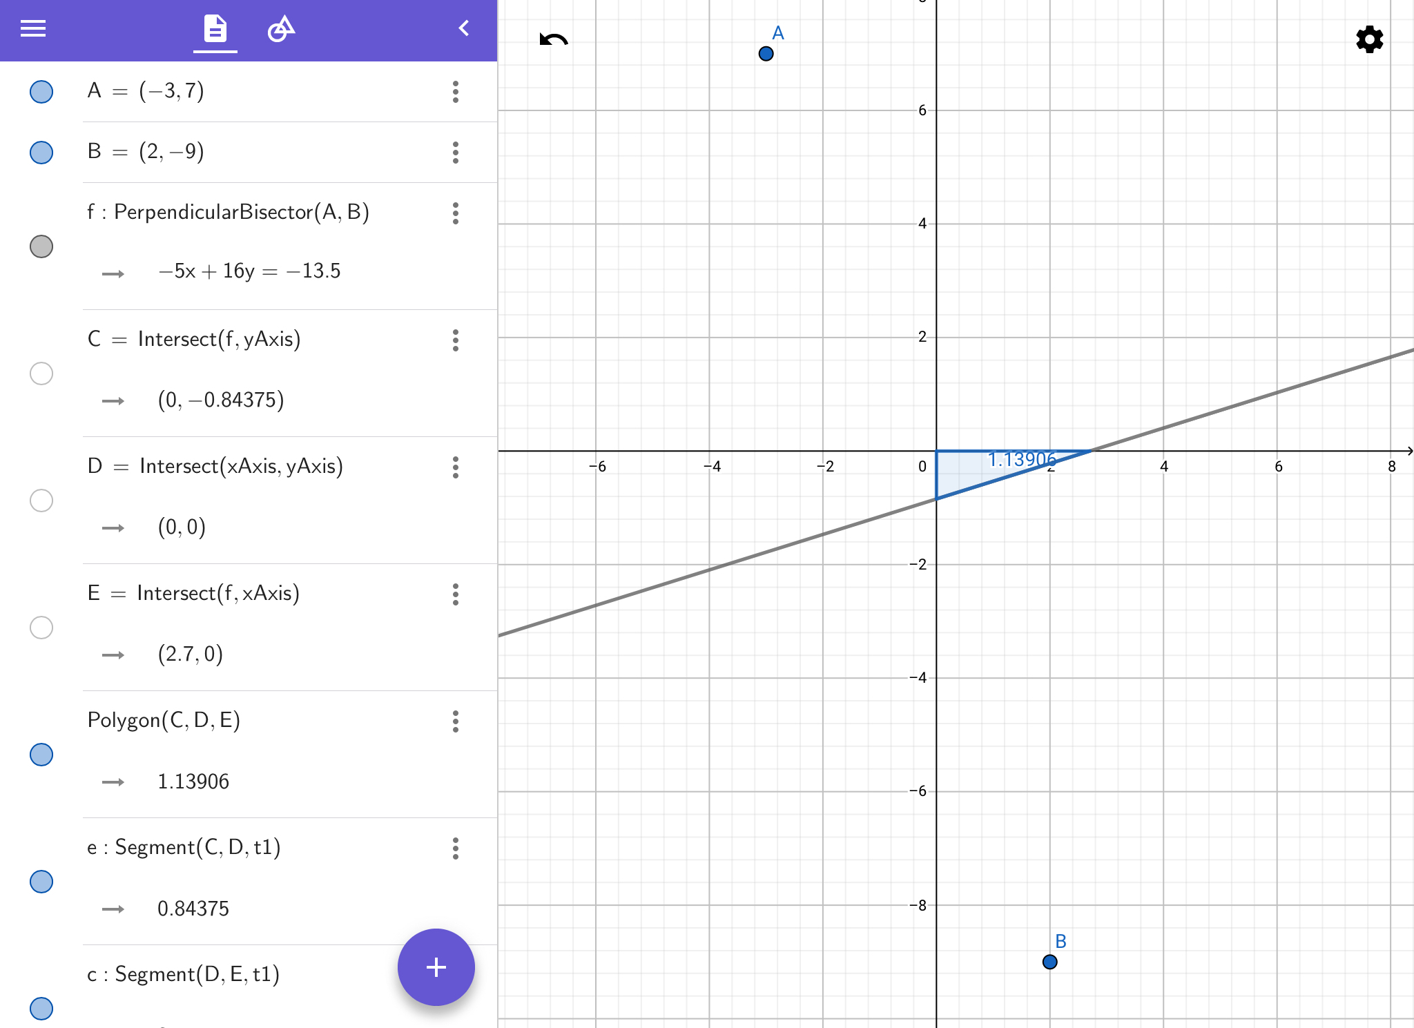Open the hamburger main menu
Screen dimensions: 1414x1028
coord(32,28)
